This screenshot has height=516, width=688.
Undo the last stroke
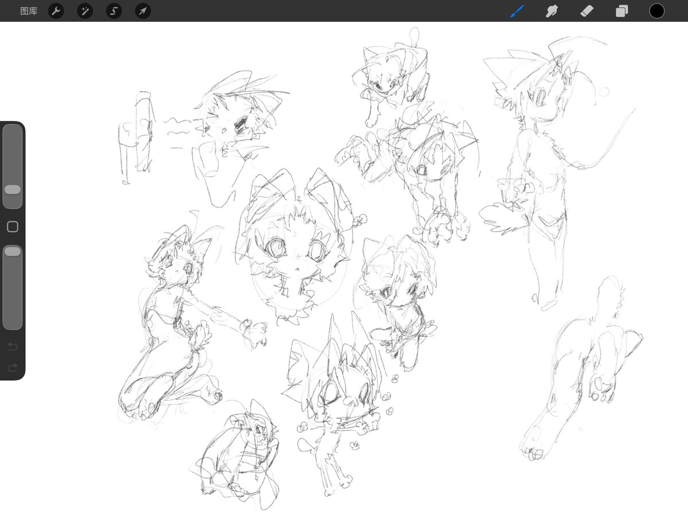pos(13,346)
